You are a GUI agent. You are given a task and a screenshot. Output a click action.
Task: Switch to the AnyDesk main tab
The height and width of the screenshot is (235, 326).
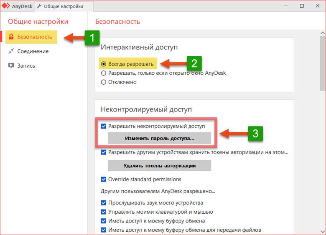17,6
